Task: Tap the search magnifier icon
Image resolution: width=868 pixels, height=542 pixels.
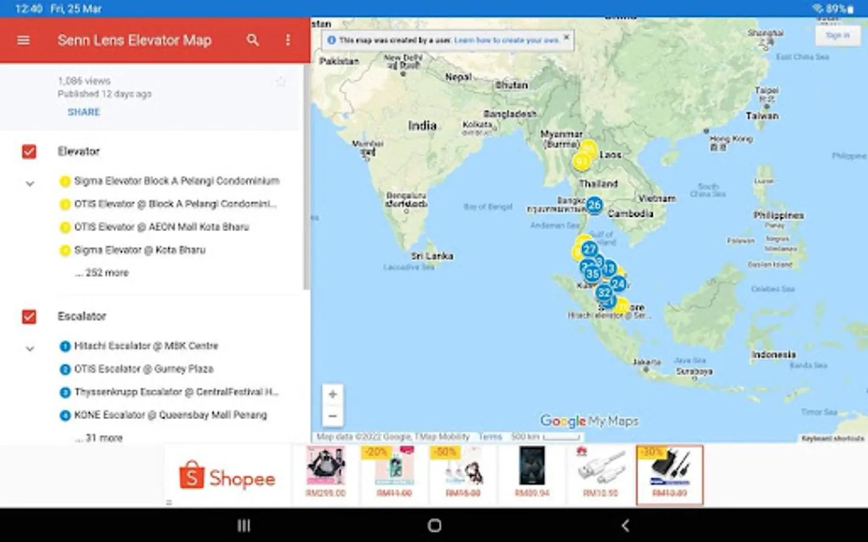Action: [x=253, y=40]
